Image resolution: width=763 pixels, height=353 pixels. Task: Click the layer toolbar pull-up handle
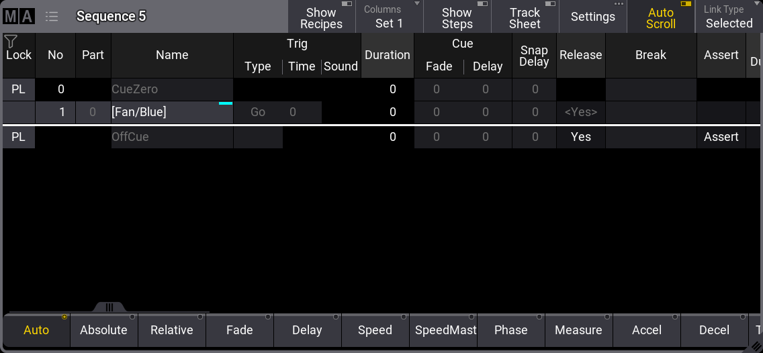(109, 307)
